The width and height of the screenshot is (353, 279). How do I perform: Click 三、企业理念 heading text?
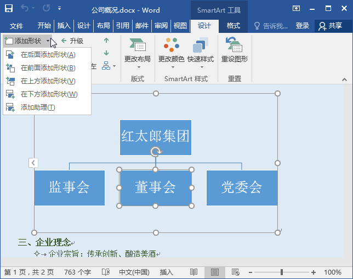(x=44, y=242)
